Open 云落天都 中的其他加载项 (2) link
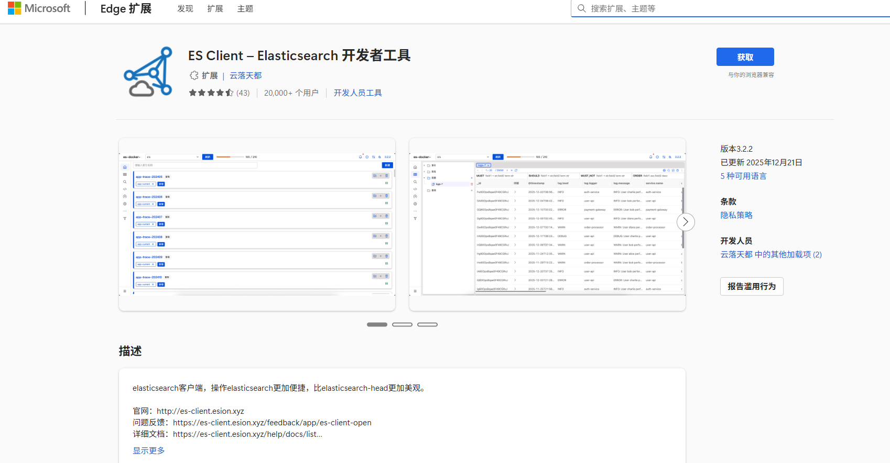The width and height of the screenshot is (890, 463). (x=771, y=254)
